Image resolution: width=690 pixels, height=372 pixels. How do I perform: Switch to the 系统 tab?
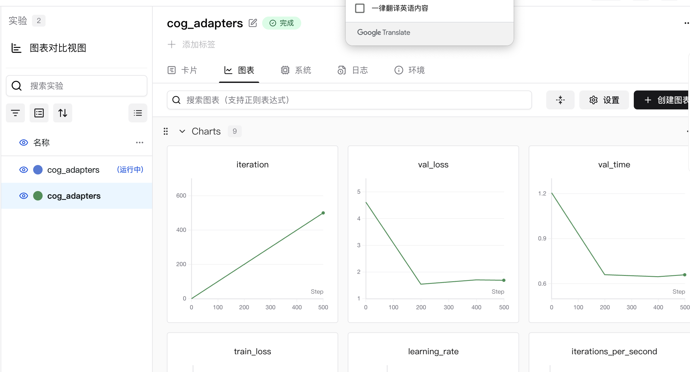(296, 70)
